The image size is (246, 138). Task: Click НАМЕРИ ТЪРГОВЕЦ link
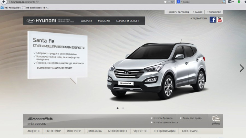(178, 12)
